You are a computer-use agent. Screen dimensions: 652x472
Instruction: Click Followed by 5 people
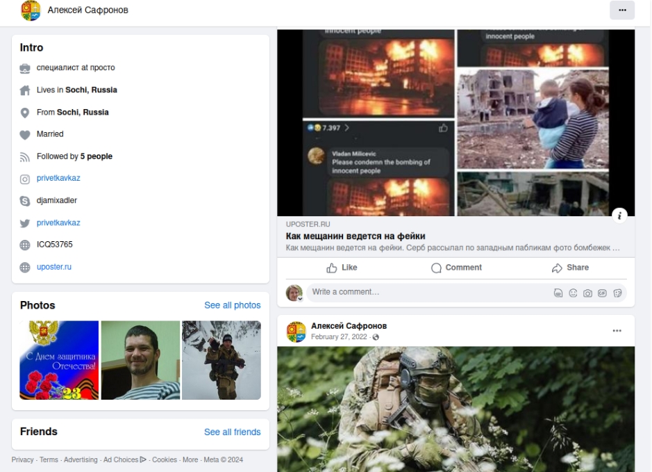click(x=74, y=156)
